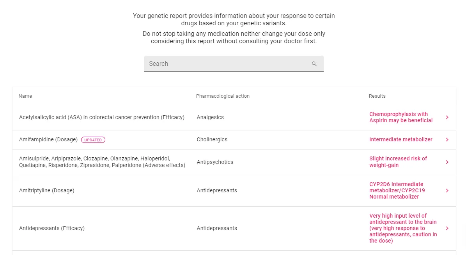The height and width of the screenshot is (255, 466).
Task: Click the search magnifier icon
Action: pos(314,63)
